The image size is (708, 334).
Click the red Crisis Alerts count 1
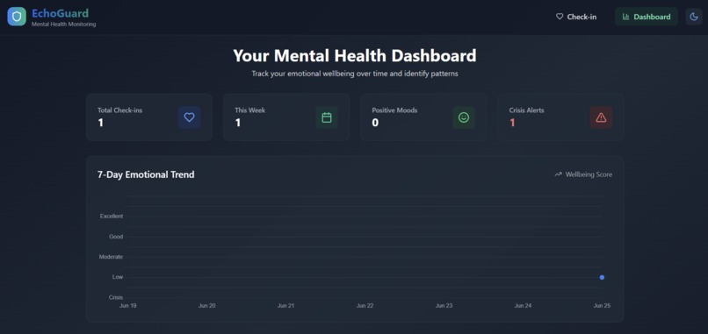coord(512,123)
